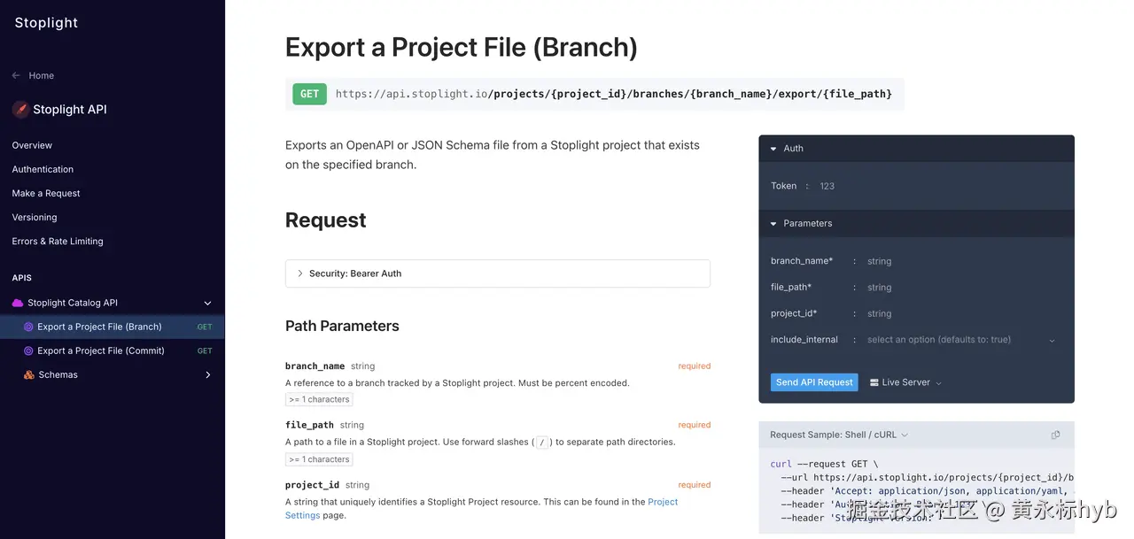Click the include_internal parameter label
Image resolution: width=1134 pixels, height=539 pixels.
click(x=804, y=340)
